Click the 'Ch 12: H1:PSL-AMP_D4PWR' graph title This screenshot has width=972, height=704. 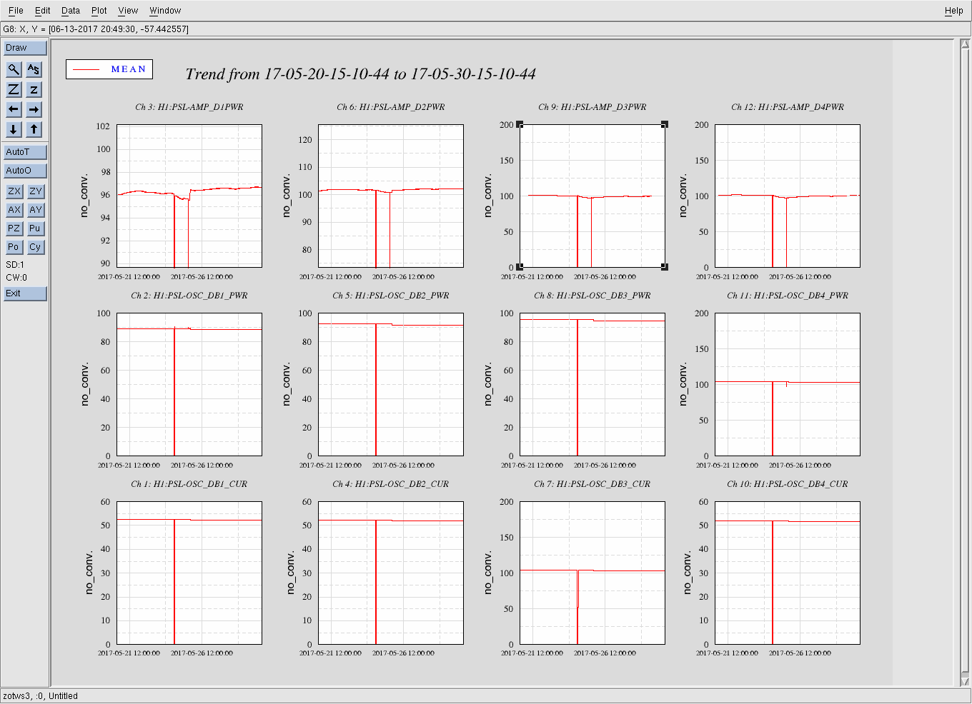(788, 107)
